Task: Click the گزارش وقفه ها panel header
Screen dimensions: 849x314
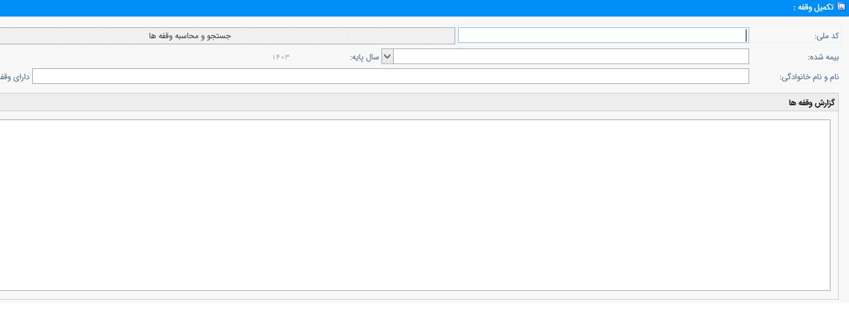Action: [x=419, y=102]
